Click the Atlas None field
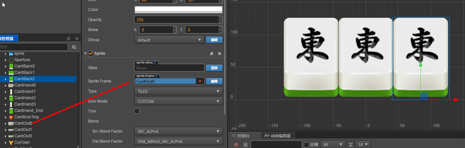Screen dimensions: 465x148 169,68
